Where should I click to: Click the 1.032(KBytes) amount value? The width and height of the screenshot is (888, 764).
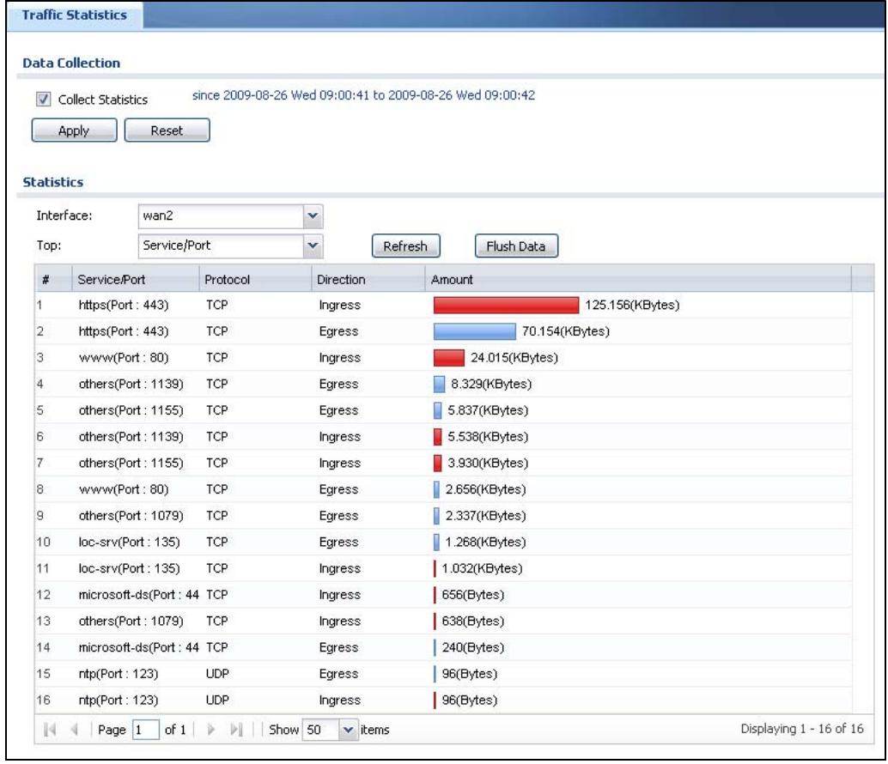pos(482,568)
